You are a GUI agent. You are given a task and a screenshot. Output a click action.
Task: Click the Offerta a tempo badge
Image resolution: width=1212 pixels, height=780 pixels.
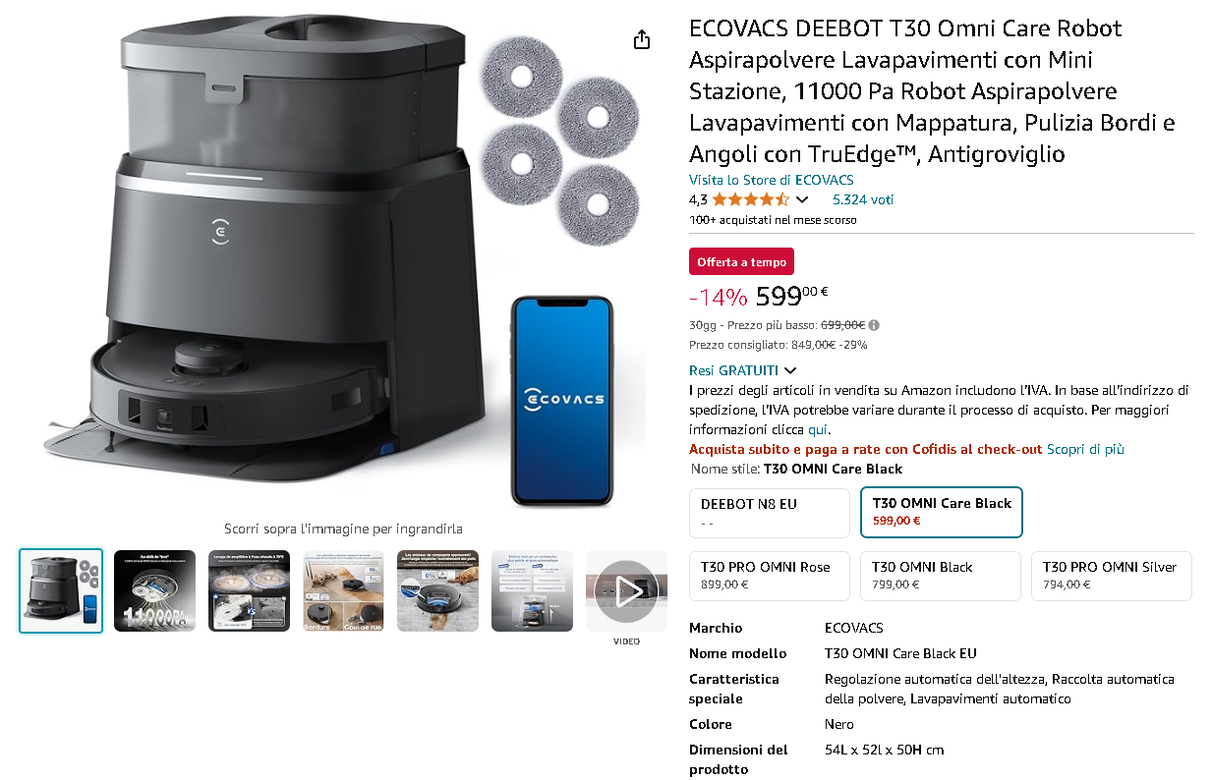click(741, 262)
